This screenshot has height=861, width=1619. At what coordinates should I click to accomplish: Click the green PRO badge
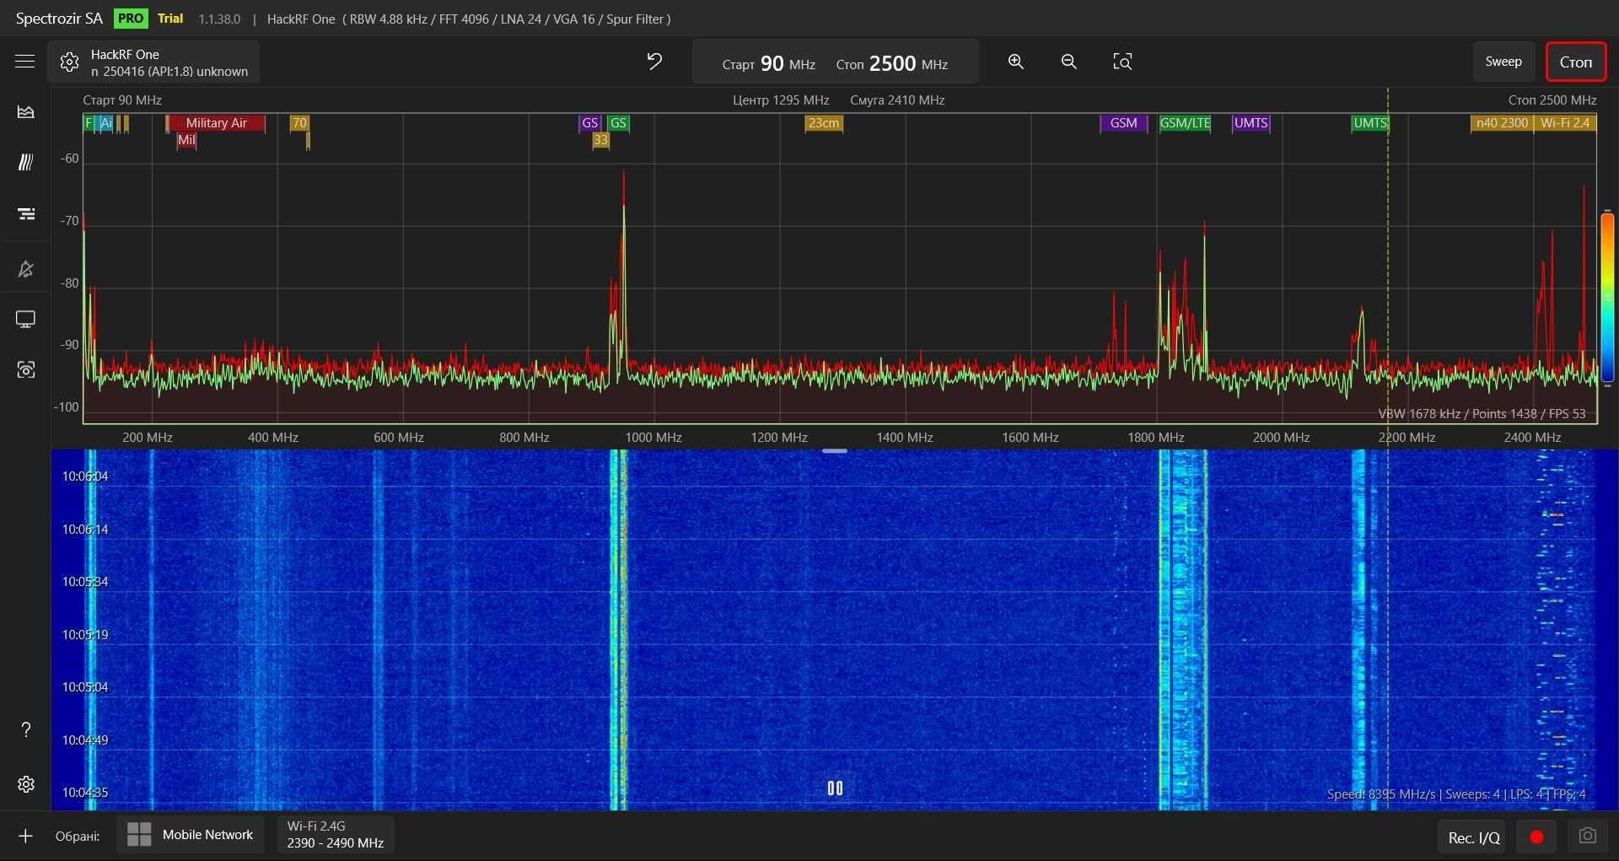coord(131,19)
